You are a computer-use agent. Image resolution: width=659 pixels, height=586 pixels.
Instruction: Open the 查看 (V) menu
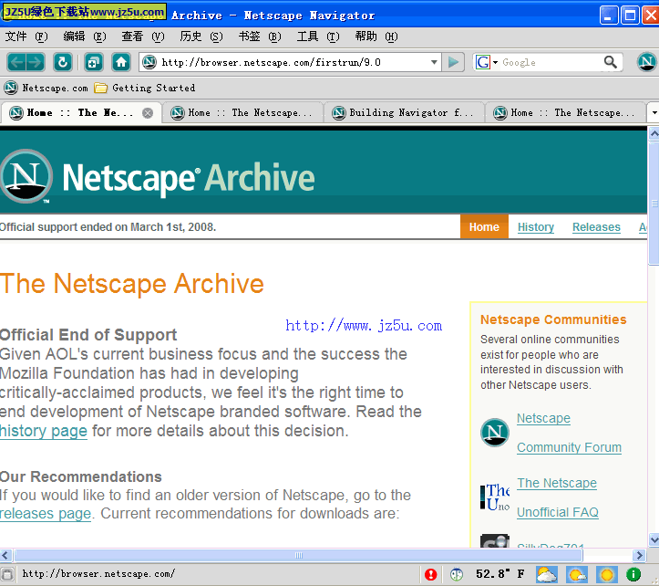click(x=143, y=37)
